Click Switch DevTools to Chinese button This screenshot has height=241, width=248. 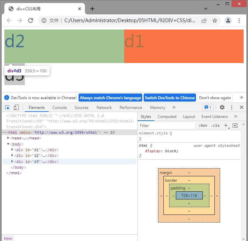pos(169,98)
